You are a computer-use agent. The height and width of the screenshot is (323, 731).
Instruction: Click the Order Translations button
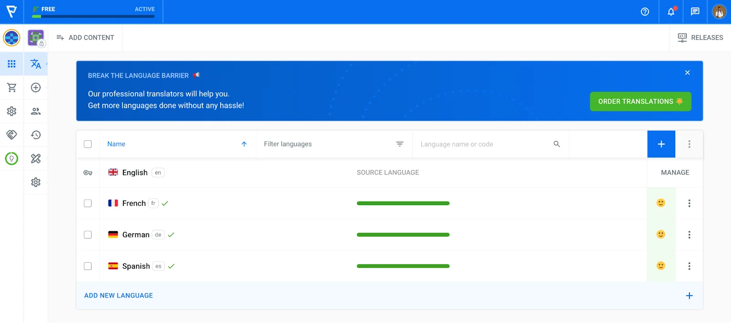pyautogui.click(x=640, y=101)
